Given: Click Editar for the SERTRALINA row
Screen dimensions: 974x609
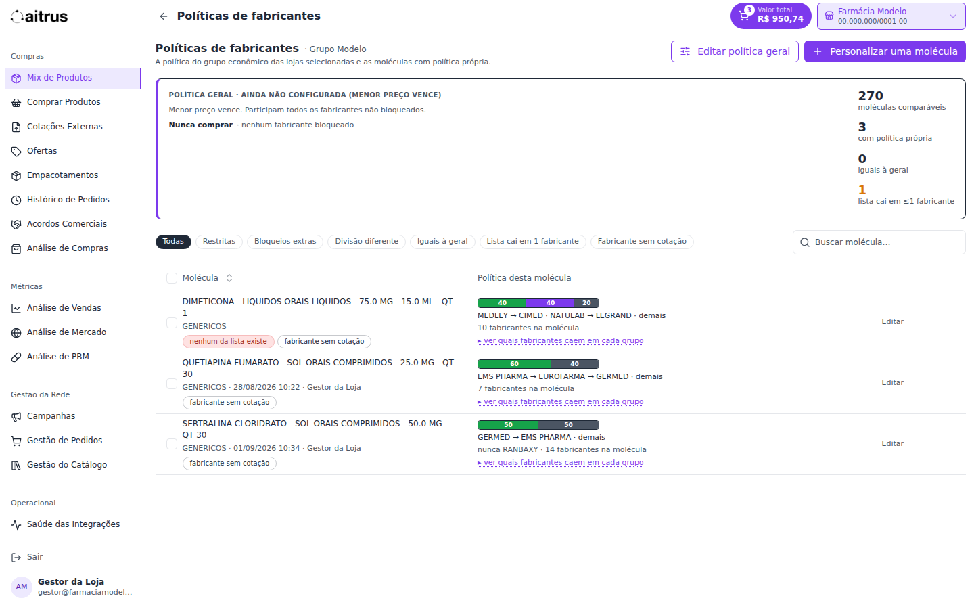Looking at the screenshot, I should 893,444.
